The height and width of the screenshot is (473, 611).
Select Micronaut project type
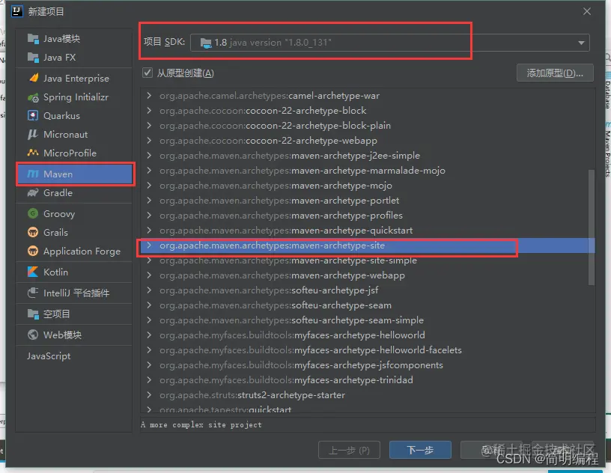tap(74, 135)
